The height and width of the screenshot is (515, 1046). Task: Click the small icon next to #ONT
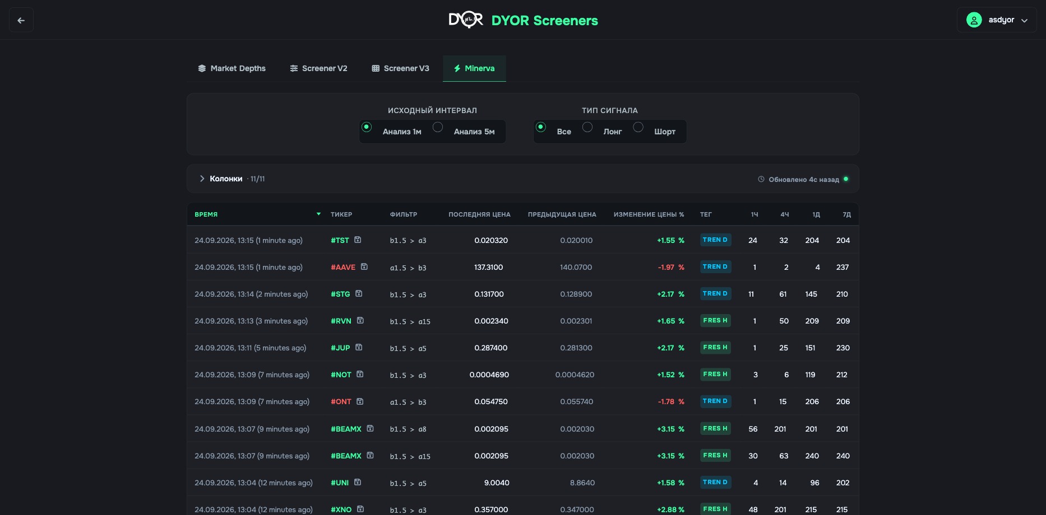tap(360, 401)
